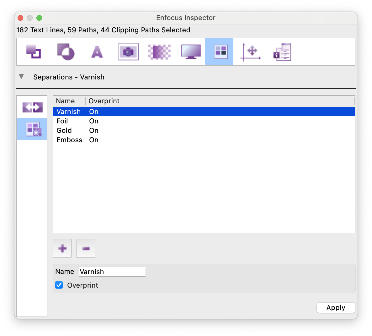Collapse the Separations - Varnish section
The image size is (372, 336).
point(21,76)
